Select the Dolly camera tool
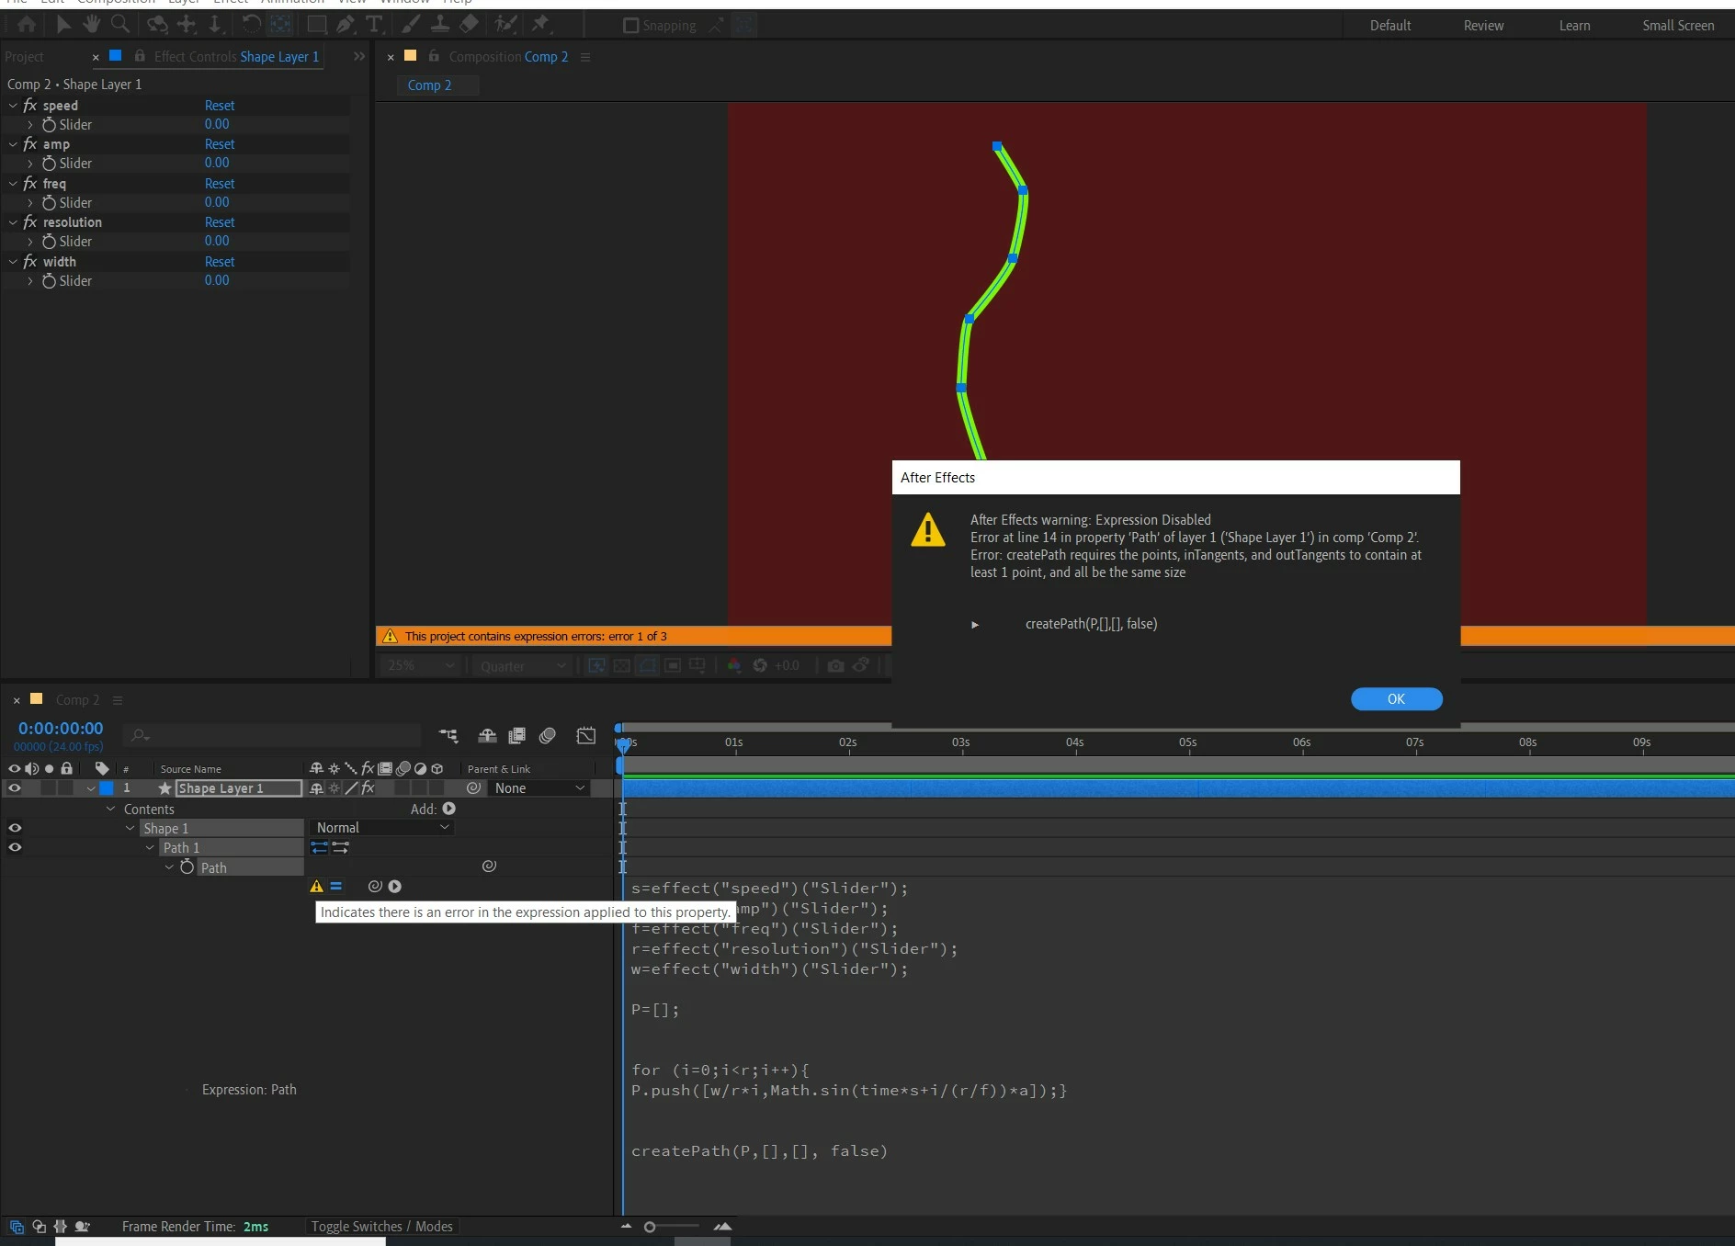1735x1246 pixels. pyautogui.click(x=215, y=25)
